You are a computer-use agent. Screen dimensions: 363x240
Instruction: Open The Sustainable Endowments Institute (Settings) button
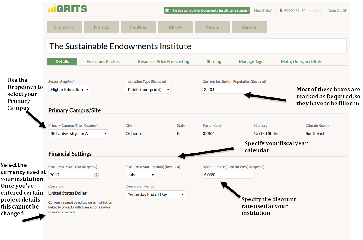[x=207, y=10]
